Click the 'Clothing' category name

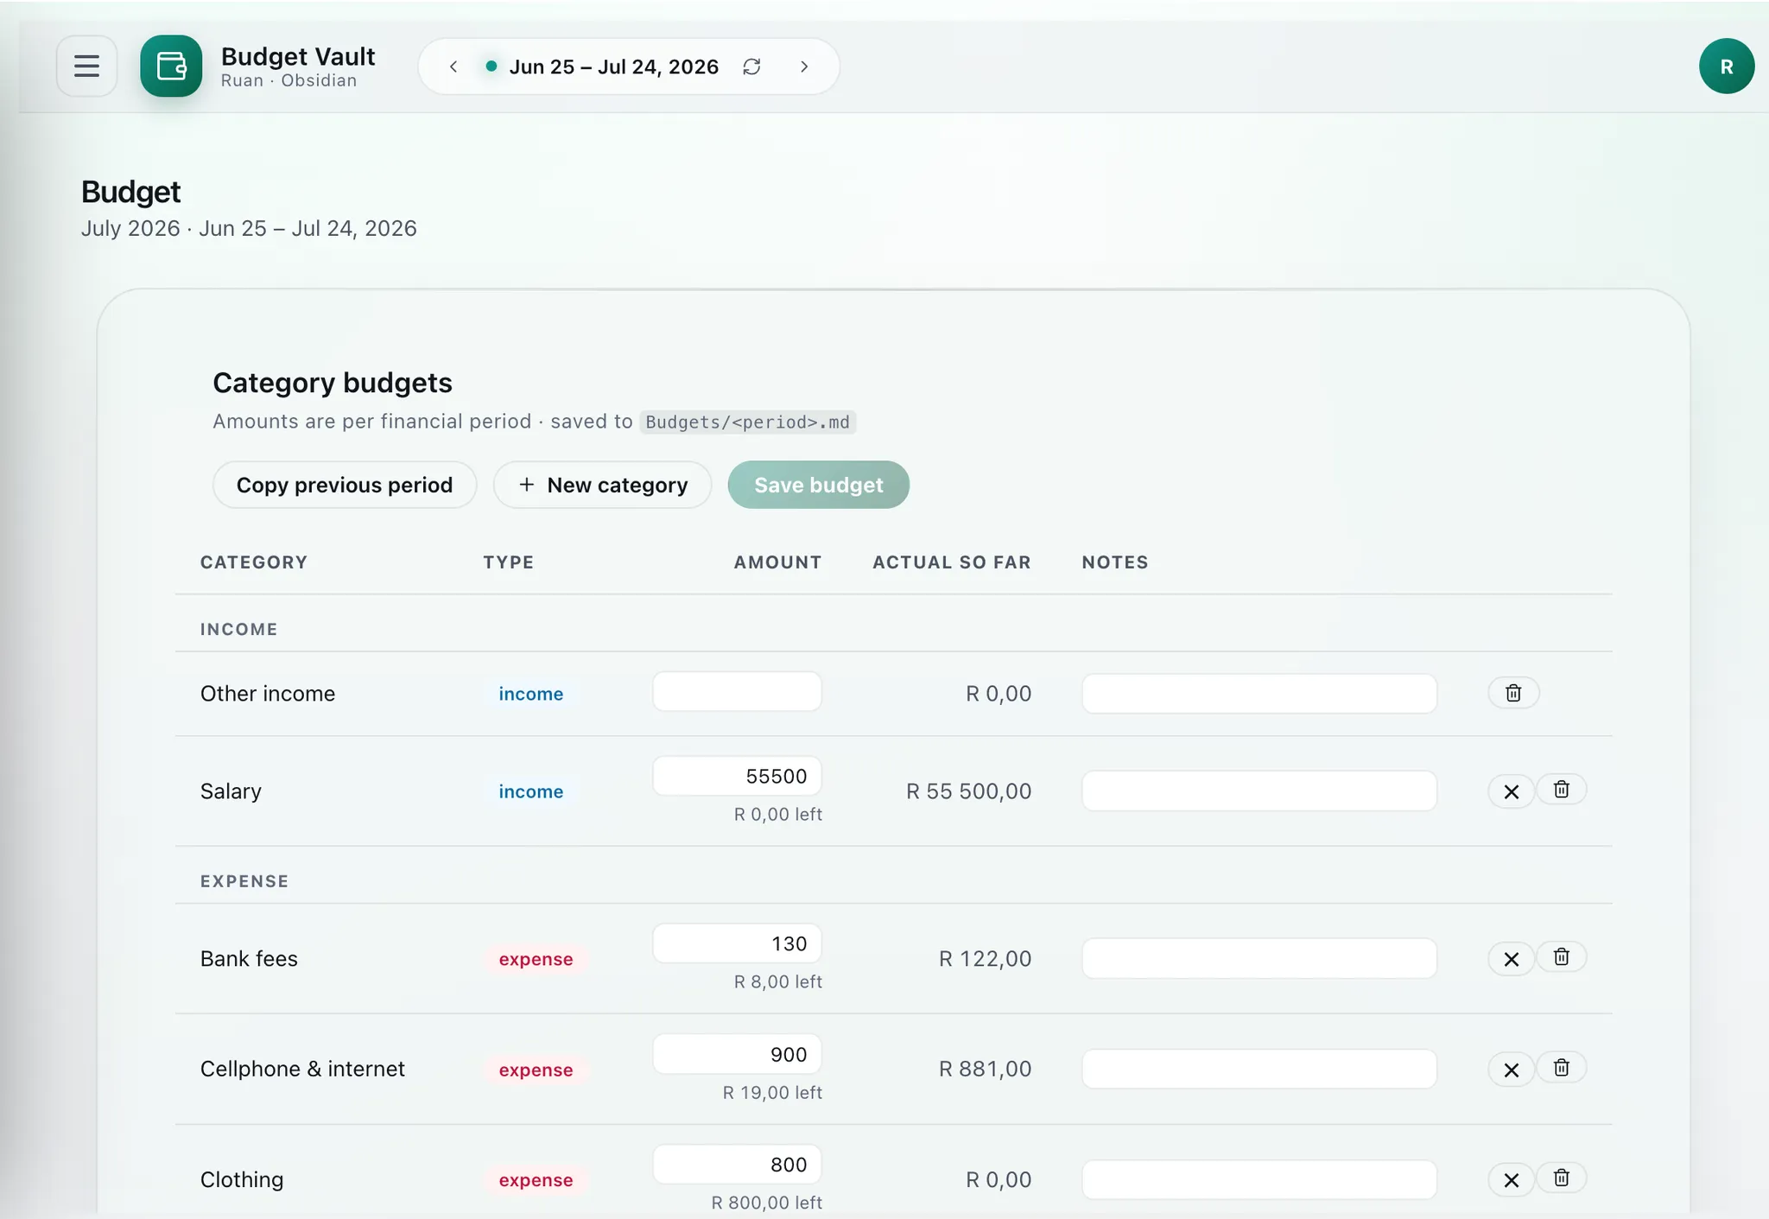pyautogui.click(x=242, y=1180)
